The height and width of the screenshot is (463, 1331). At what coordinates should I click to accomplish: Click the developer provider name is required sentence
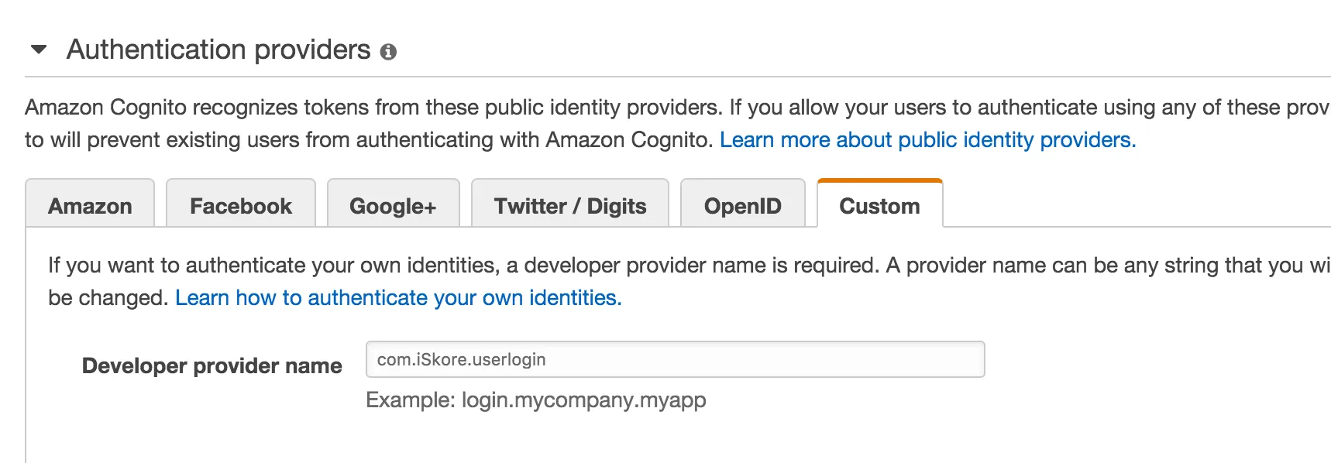coord(465,266)
